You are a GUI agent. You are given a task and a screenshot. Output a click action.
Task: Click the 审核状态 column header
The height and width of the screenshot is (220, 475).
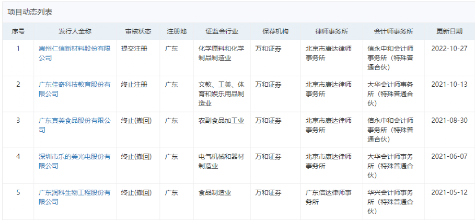click(138, 31)
